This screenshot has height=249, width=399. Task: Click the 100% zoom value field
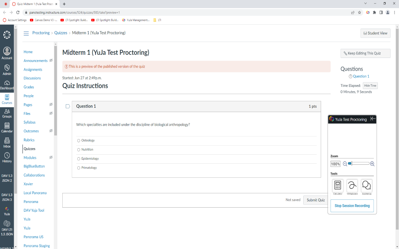tap(335, 164)
